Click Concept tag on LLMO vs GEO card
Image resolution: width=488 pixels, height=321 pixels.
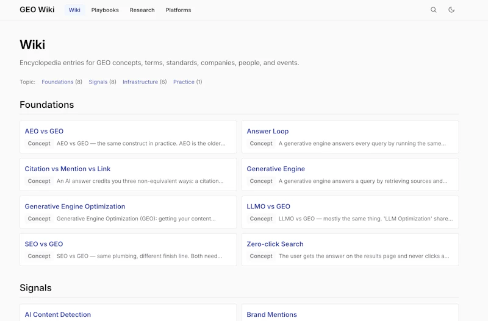coord(261,219)
